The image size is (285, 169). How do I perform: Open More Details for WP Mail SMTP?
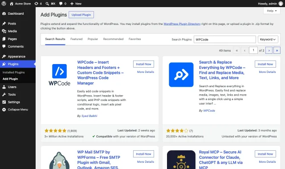point(146,162)
